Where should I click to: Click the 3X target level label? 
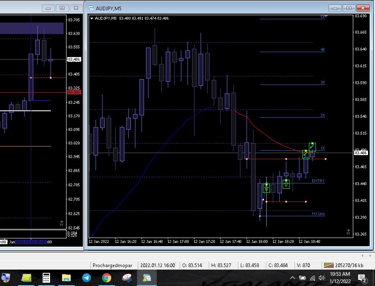(322, 82)
